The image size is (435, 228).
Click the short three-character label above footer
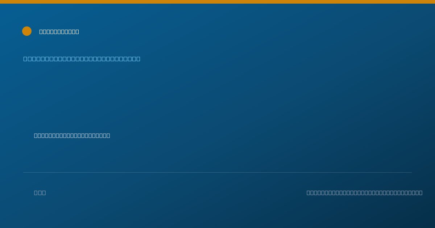[40, 193]
